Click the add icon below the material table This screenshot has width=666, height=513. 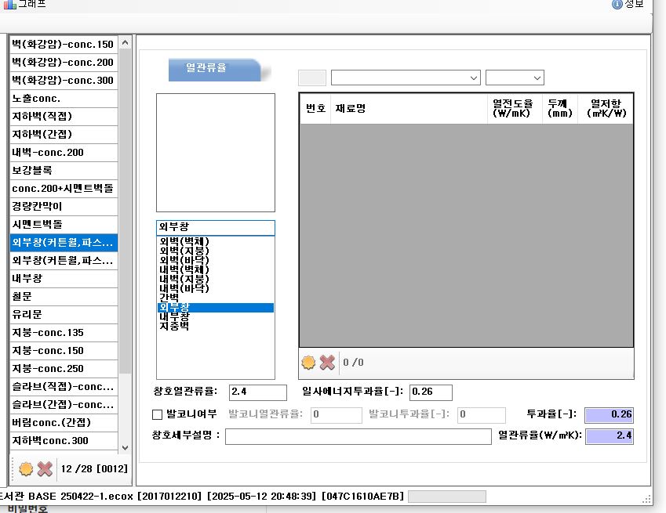[309, 363]
